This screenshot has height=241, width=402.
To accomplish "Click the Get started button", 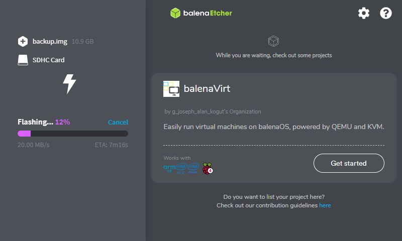I will (349, 163).
